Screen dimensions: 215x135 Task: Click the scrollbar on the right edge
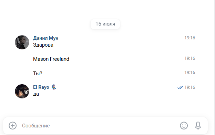[x=214, y=67]
